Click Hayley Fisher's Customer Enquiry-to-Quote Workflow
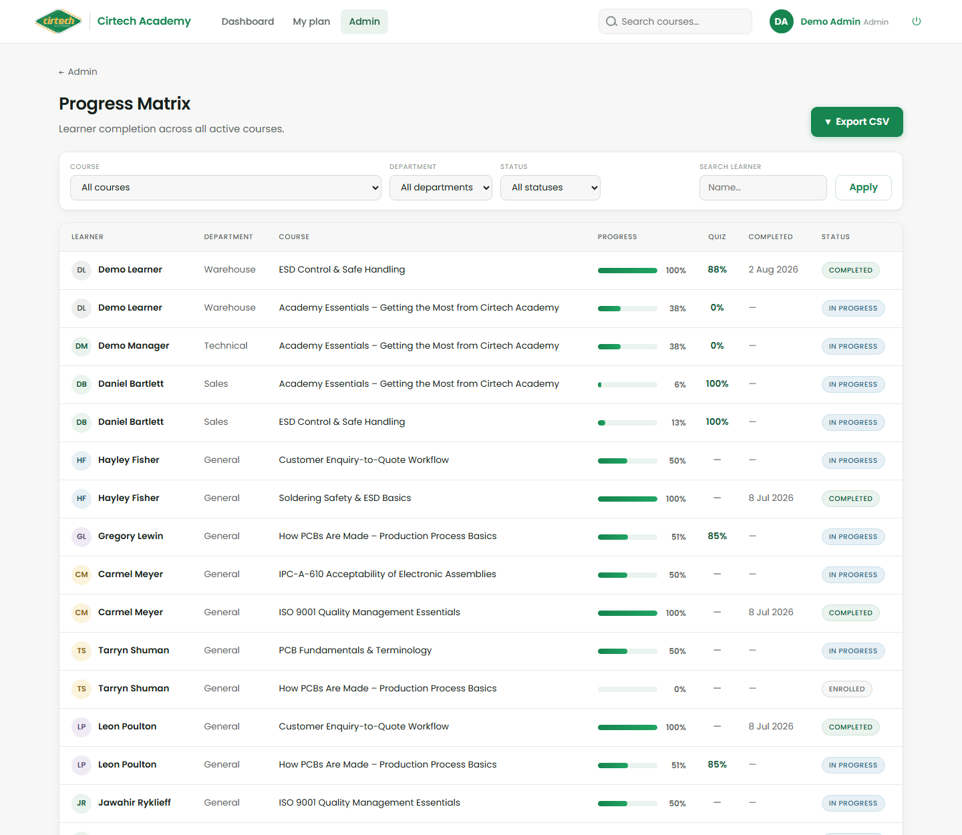The width and height of the screenshot is (962, 835). pyautogui.click(x=363, y=460)
